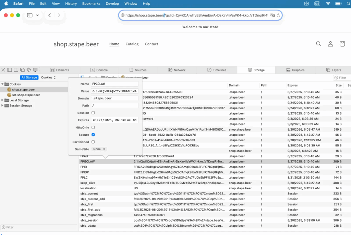The image size is (351, 235).
Task: Click the element selection crosshair icon
Action: [29, 70]
